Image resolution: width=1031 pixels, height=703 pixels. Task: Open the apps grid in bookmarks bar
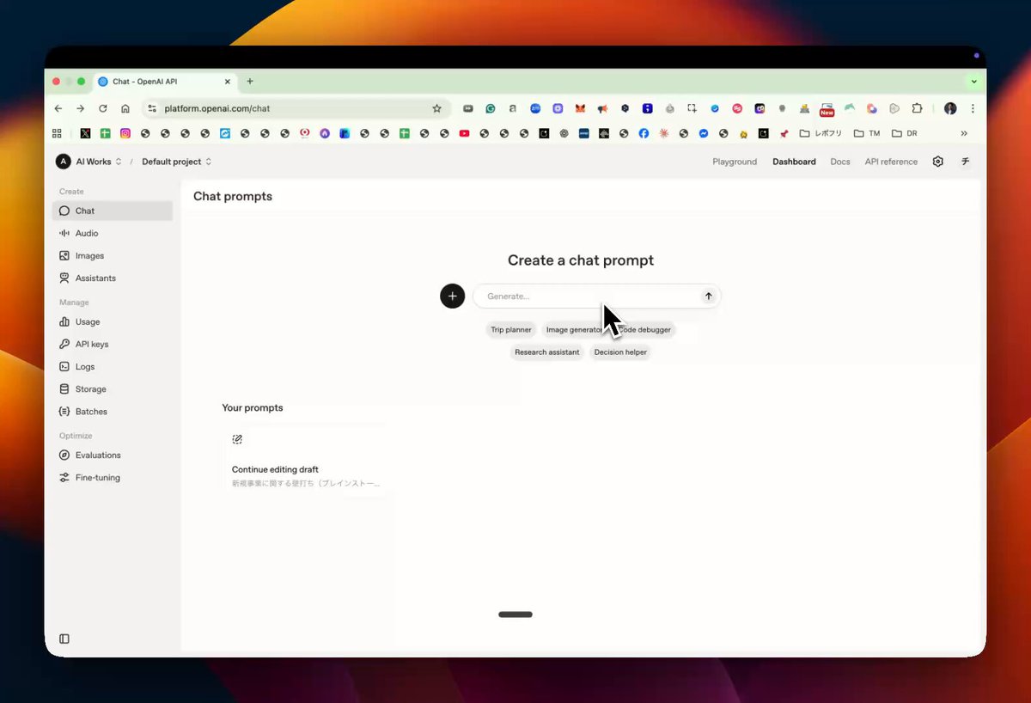pyautogui.click(x=58, y=133)
